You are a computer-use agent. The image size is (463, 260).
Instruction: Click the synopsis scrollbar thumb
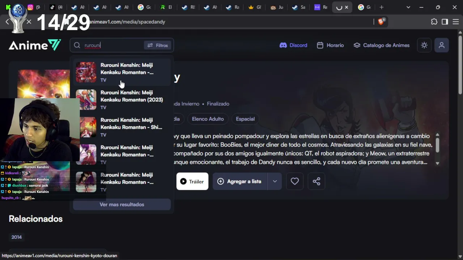tap(437, 145)
